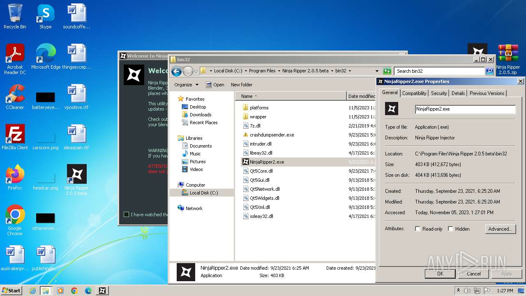
Task: Click Ninja Ripper taskbar button
Action: point(102,291)
